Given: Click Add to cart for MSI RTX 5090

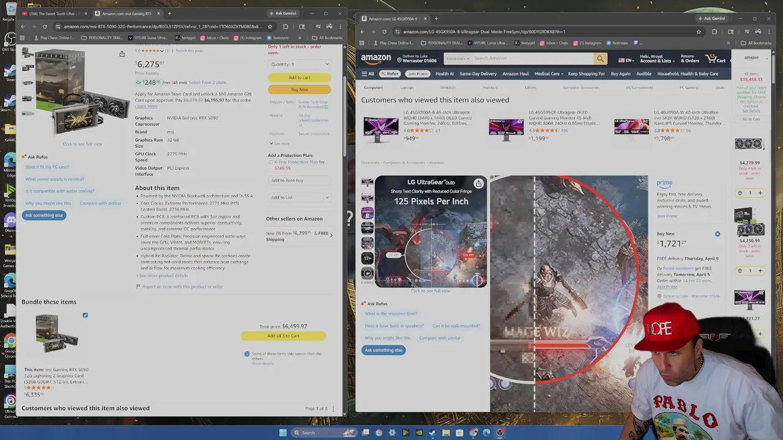Looking at the screenshot, I should [x=299, y=78].
